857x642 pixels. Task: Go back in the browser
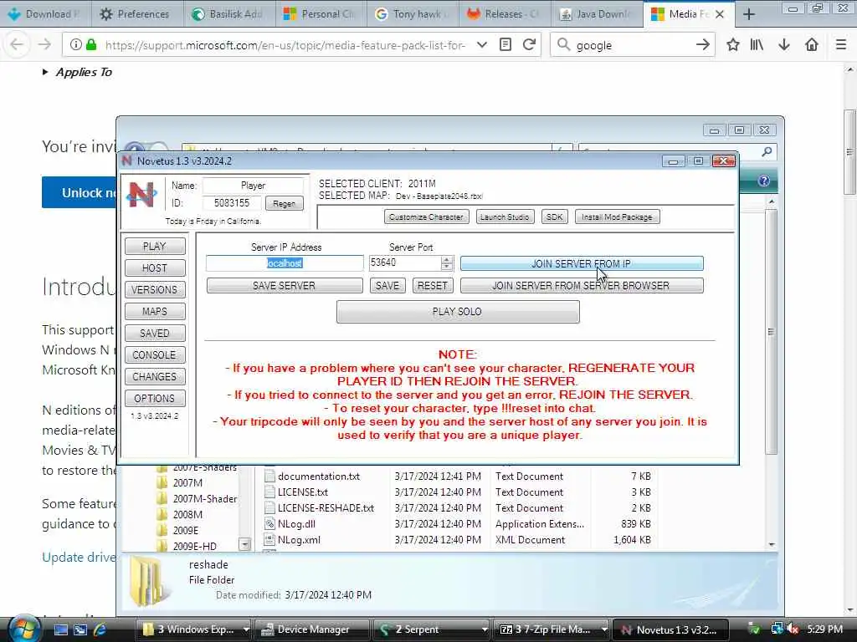coord(17,45)
